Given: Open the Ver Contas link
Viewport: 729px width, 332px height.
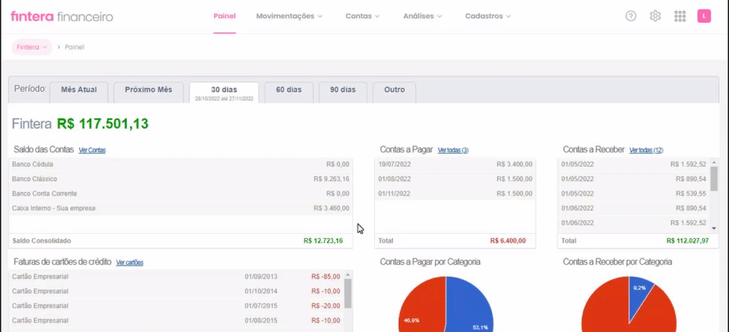Looking at the screenshot, I should point(92,150).
